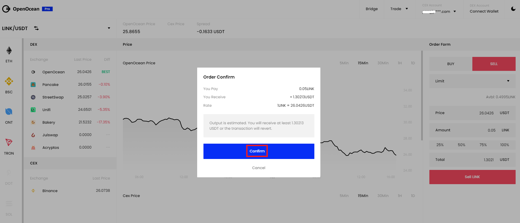Click the Pro badge
520x223 pixels.
pyautogui.click(x=47, y=9)
